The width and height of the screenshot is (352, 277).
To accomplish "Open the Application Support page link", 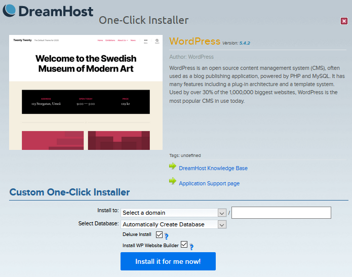I will [209, 183].
